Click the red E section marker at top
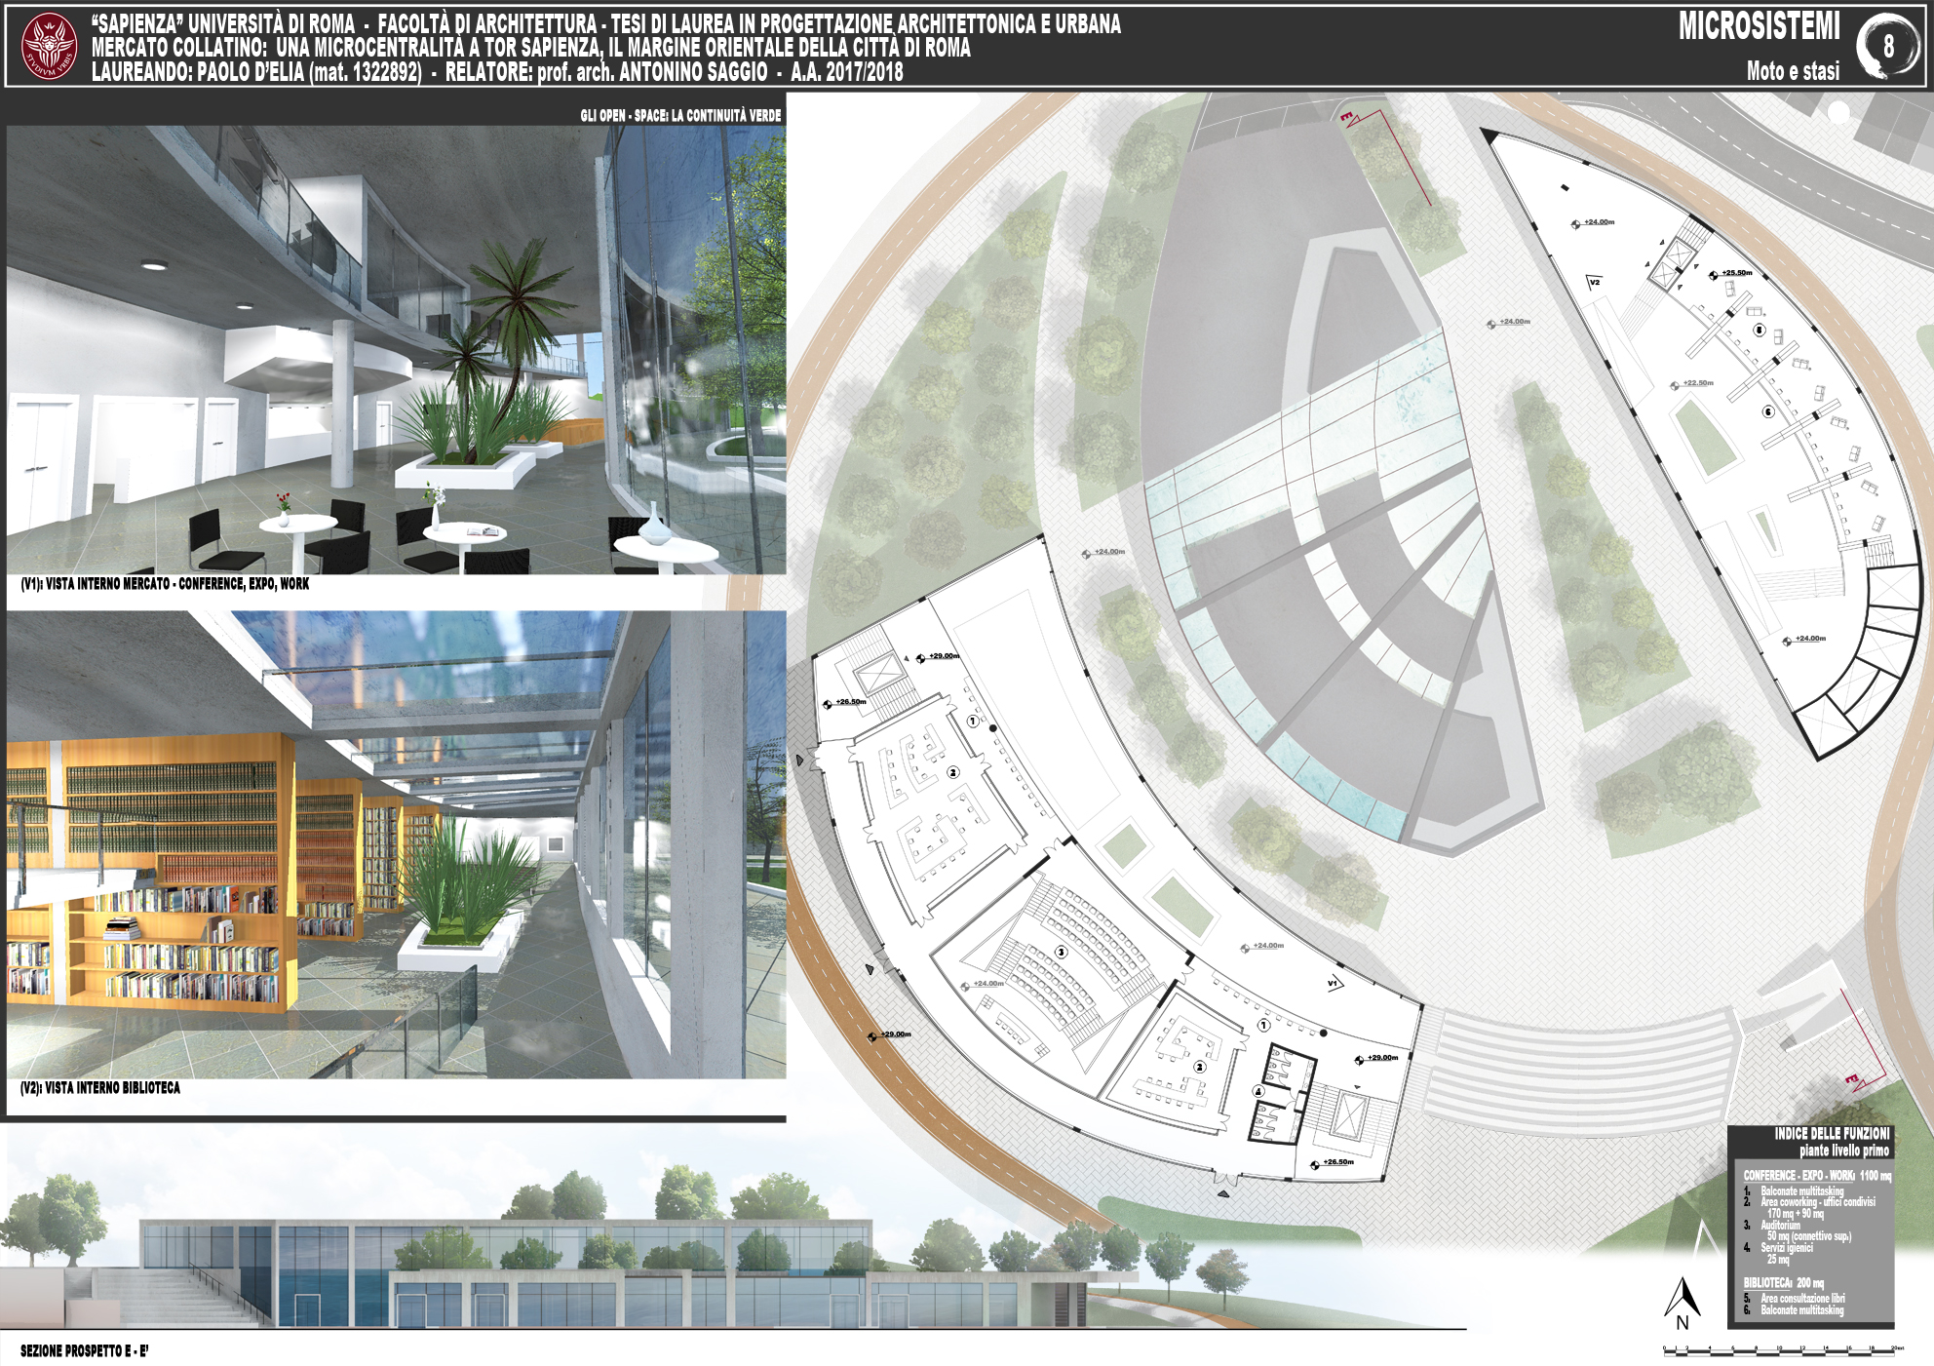Viewport: 1934px width, 1366px height. 1347,118
